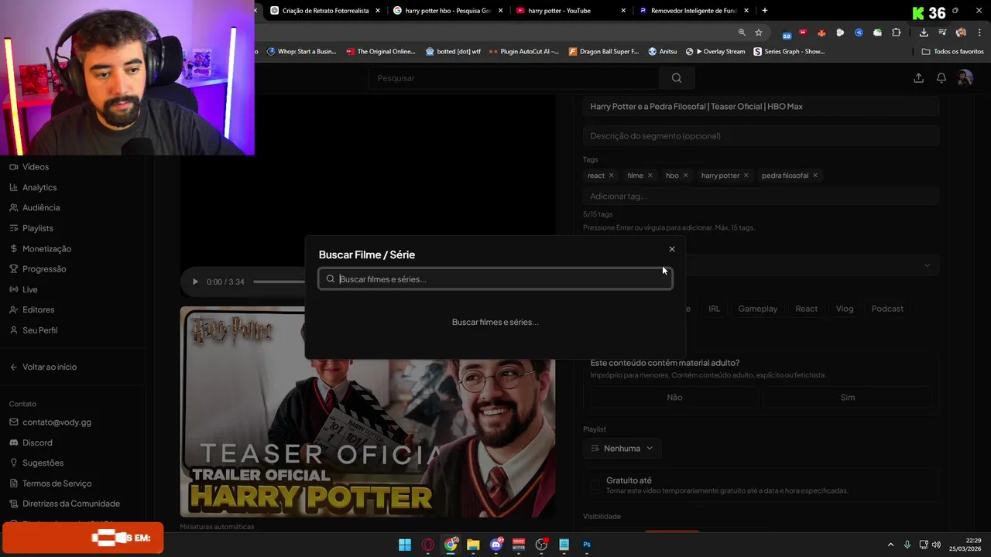Open the Series Graph bookmark

tap(789, 52)
